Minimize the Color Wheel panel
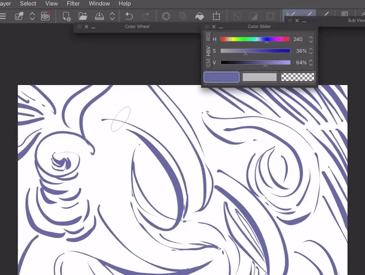Image resolution: width=365 pixels, height=275 pixels. click(x=94, y=27)
